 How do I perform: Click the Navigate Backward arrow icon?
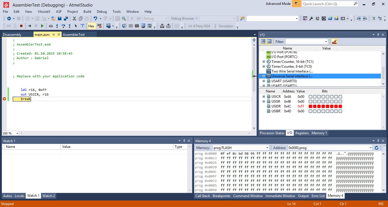(x=9, y=18)
